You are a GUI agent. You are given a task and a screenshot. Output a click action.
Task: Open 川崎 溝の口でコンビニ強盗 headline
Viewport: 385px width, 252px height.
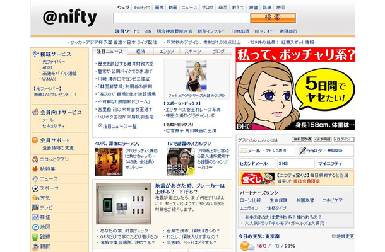coord(124,79)
